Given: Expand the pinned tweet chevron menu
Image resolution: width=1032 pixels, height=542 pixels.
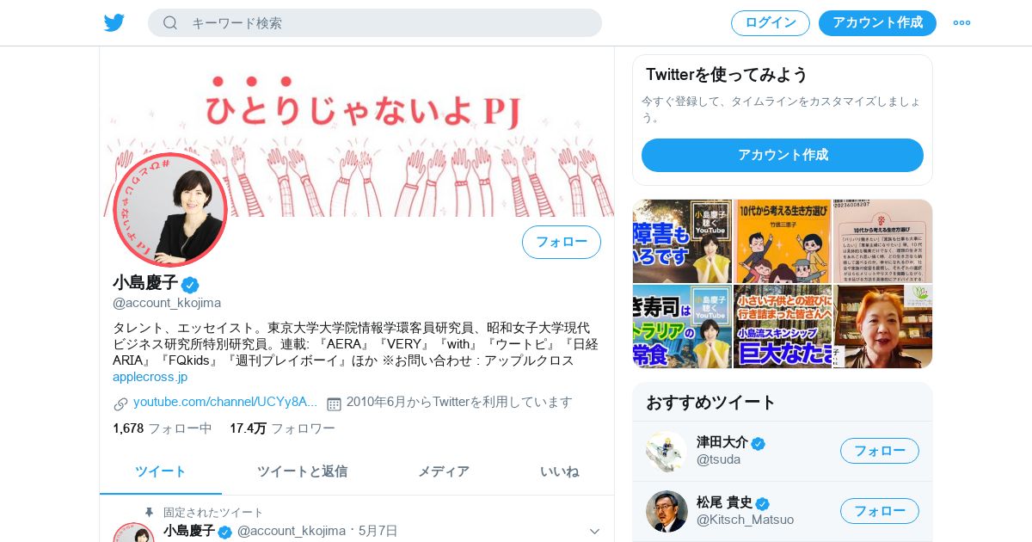Looking at the screenshot, I should pyautogui.click(x=594, y=532).
